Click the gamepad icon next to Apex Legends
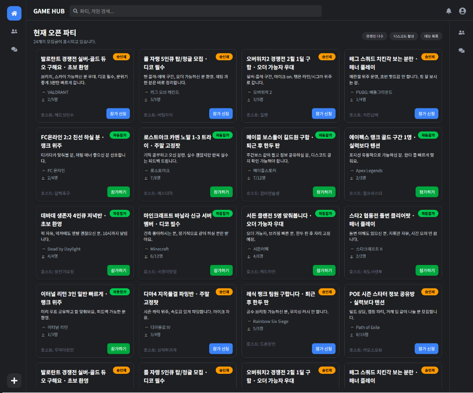Image resolution: width=473 pixels, height=393 pixels. click(x=352, y=171)
